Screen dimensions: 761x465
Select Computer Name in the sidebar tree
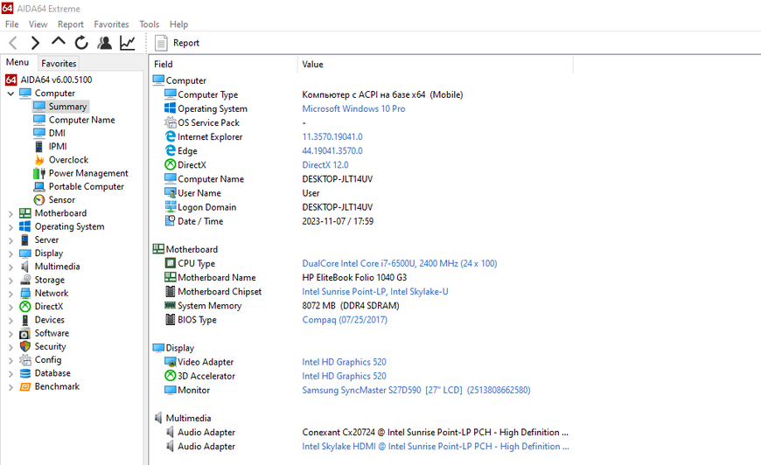pos(81,120)
